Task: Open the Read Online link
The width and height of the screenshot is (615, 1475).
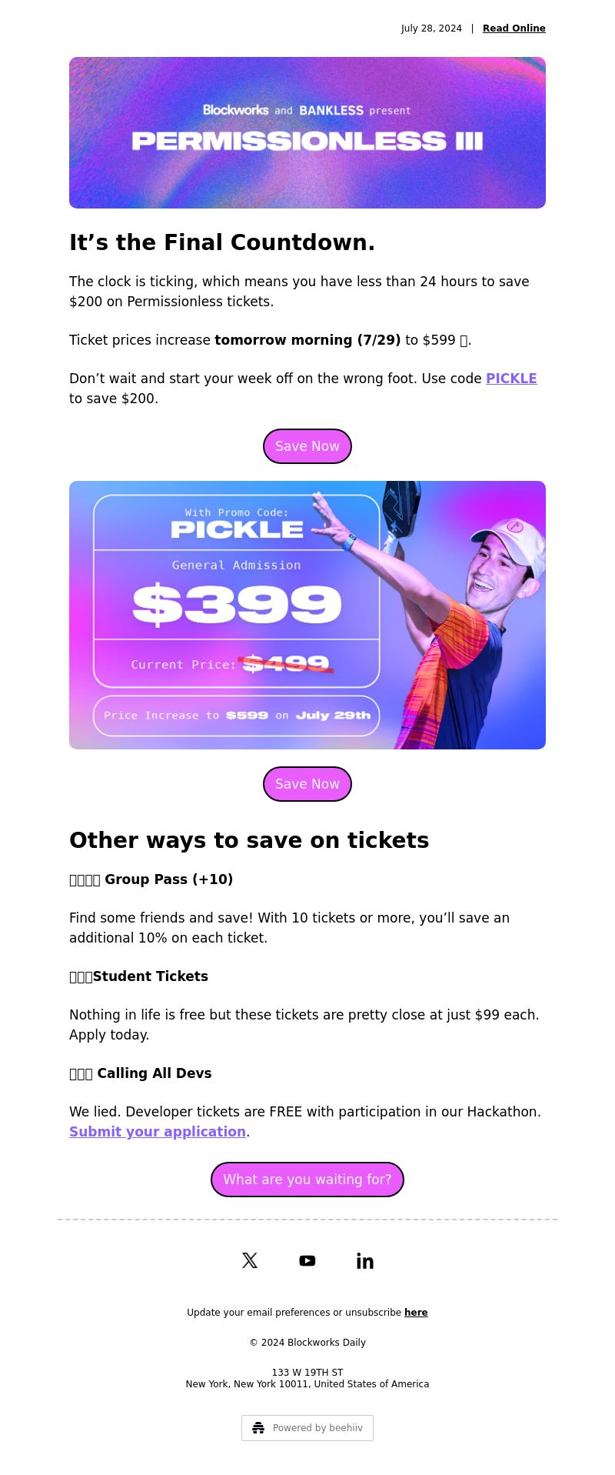Action: click(514, 28)
